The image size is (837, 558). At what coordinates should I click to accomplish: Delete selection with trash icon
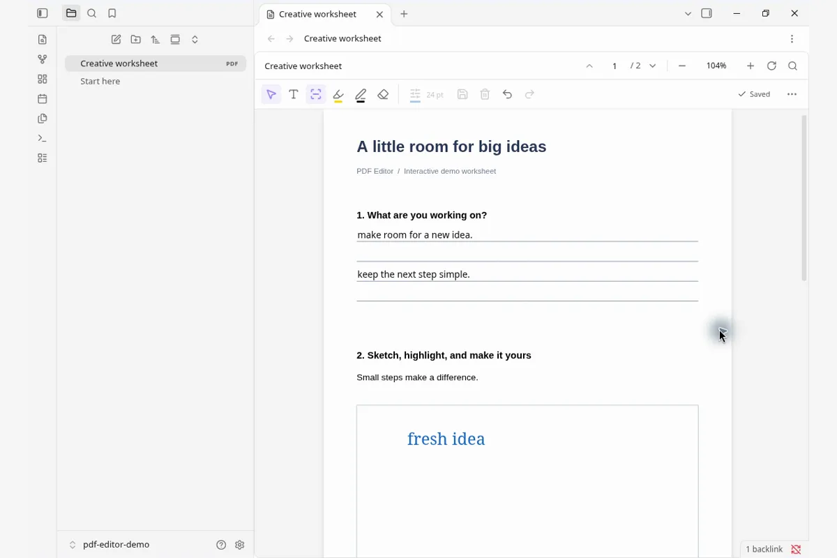coord(485,94)
